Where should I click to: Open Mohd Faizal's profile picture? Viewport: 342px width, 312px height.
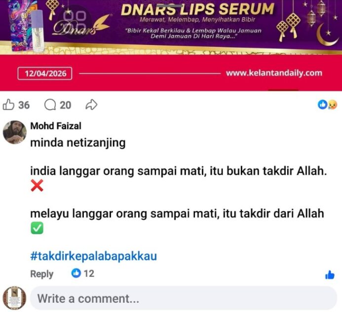click(x=15, y=132)
